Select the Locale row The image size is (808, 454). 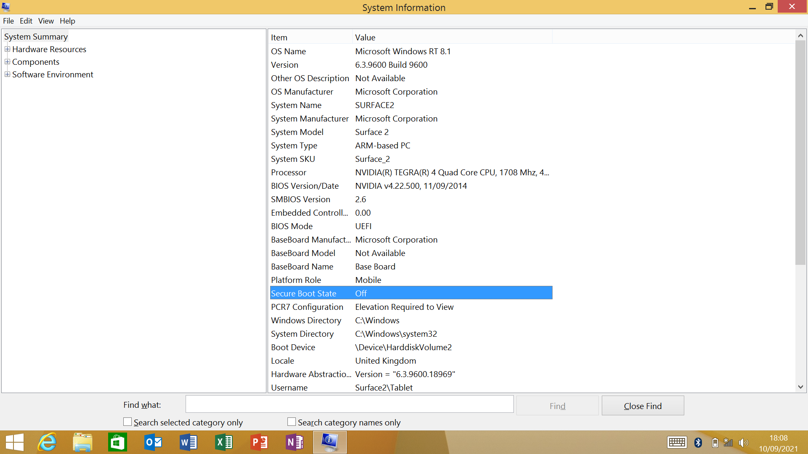411,361
